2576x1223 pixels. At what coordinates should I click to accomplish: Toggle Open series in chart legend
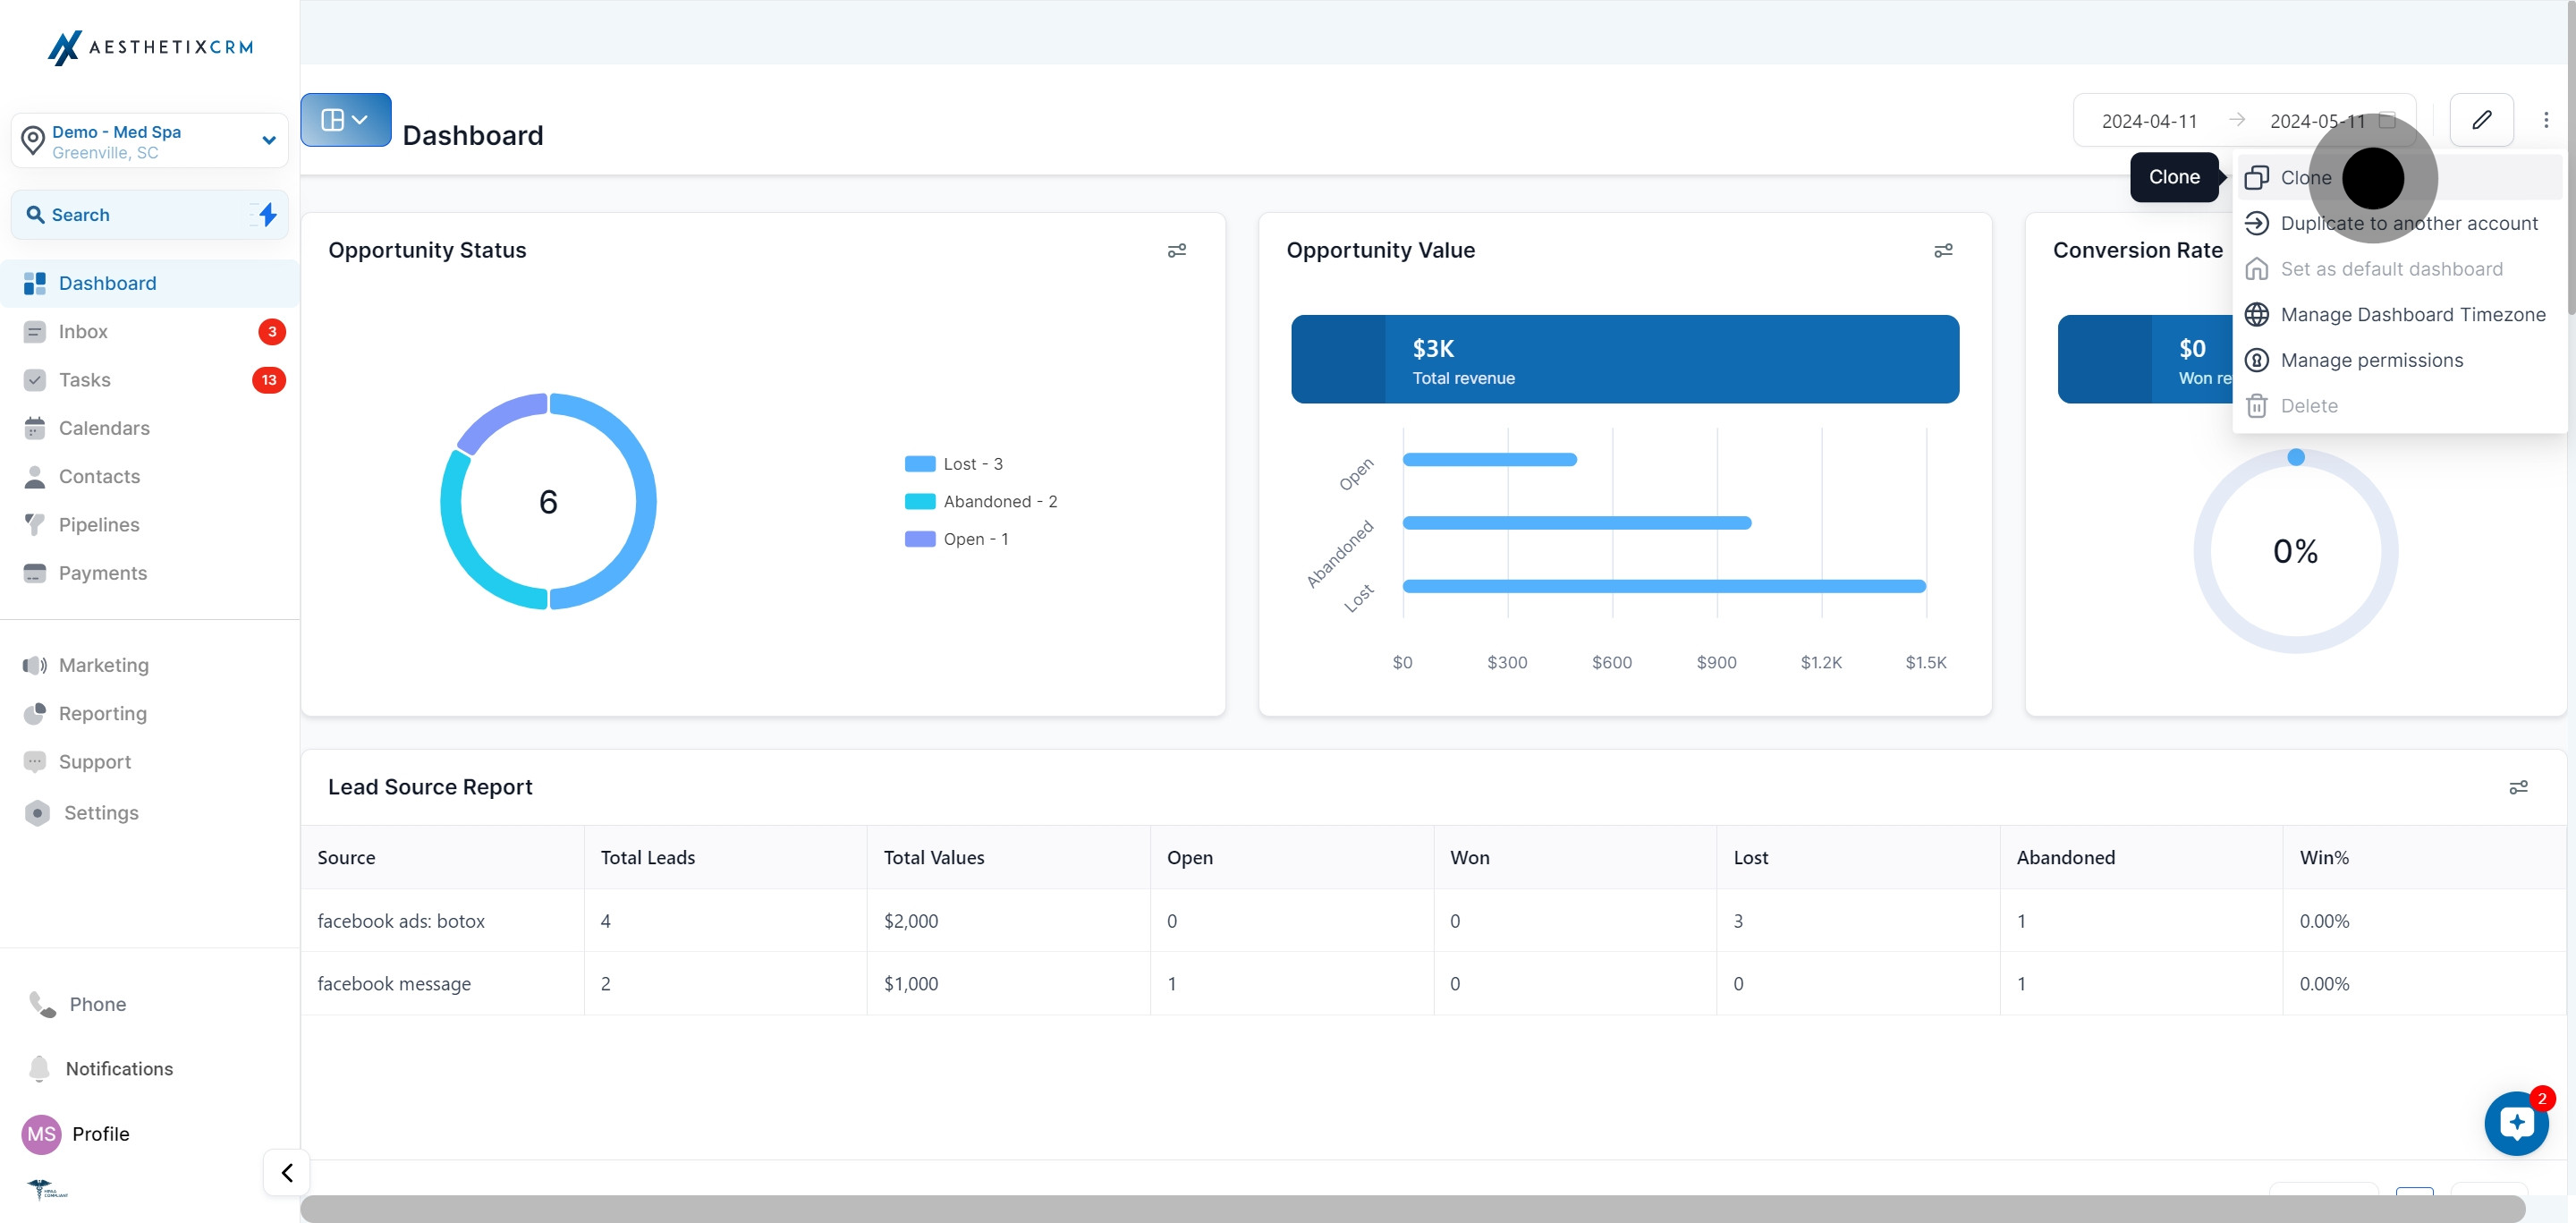(x=957, y=539)
